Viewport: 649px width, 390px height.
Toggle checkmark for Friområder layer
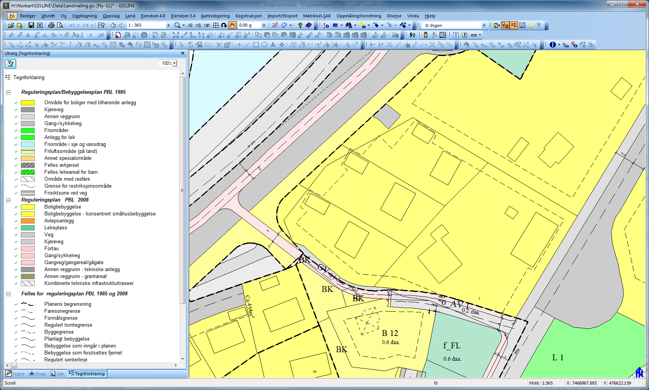click(x=16, y=131)
